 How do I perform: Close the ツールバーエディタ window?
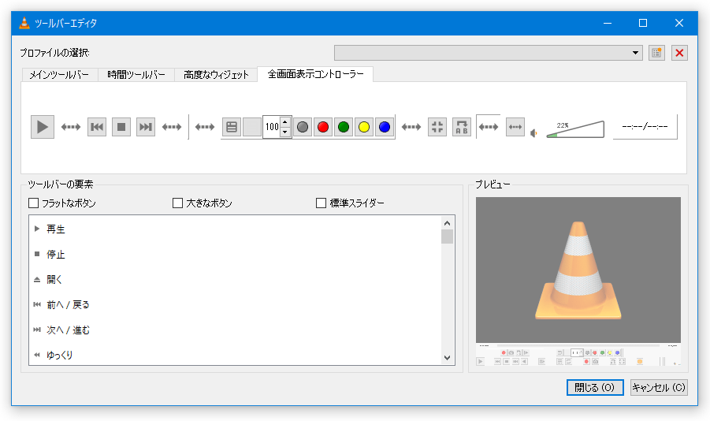[x=678, y=23]
